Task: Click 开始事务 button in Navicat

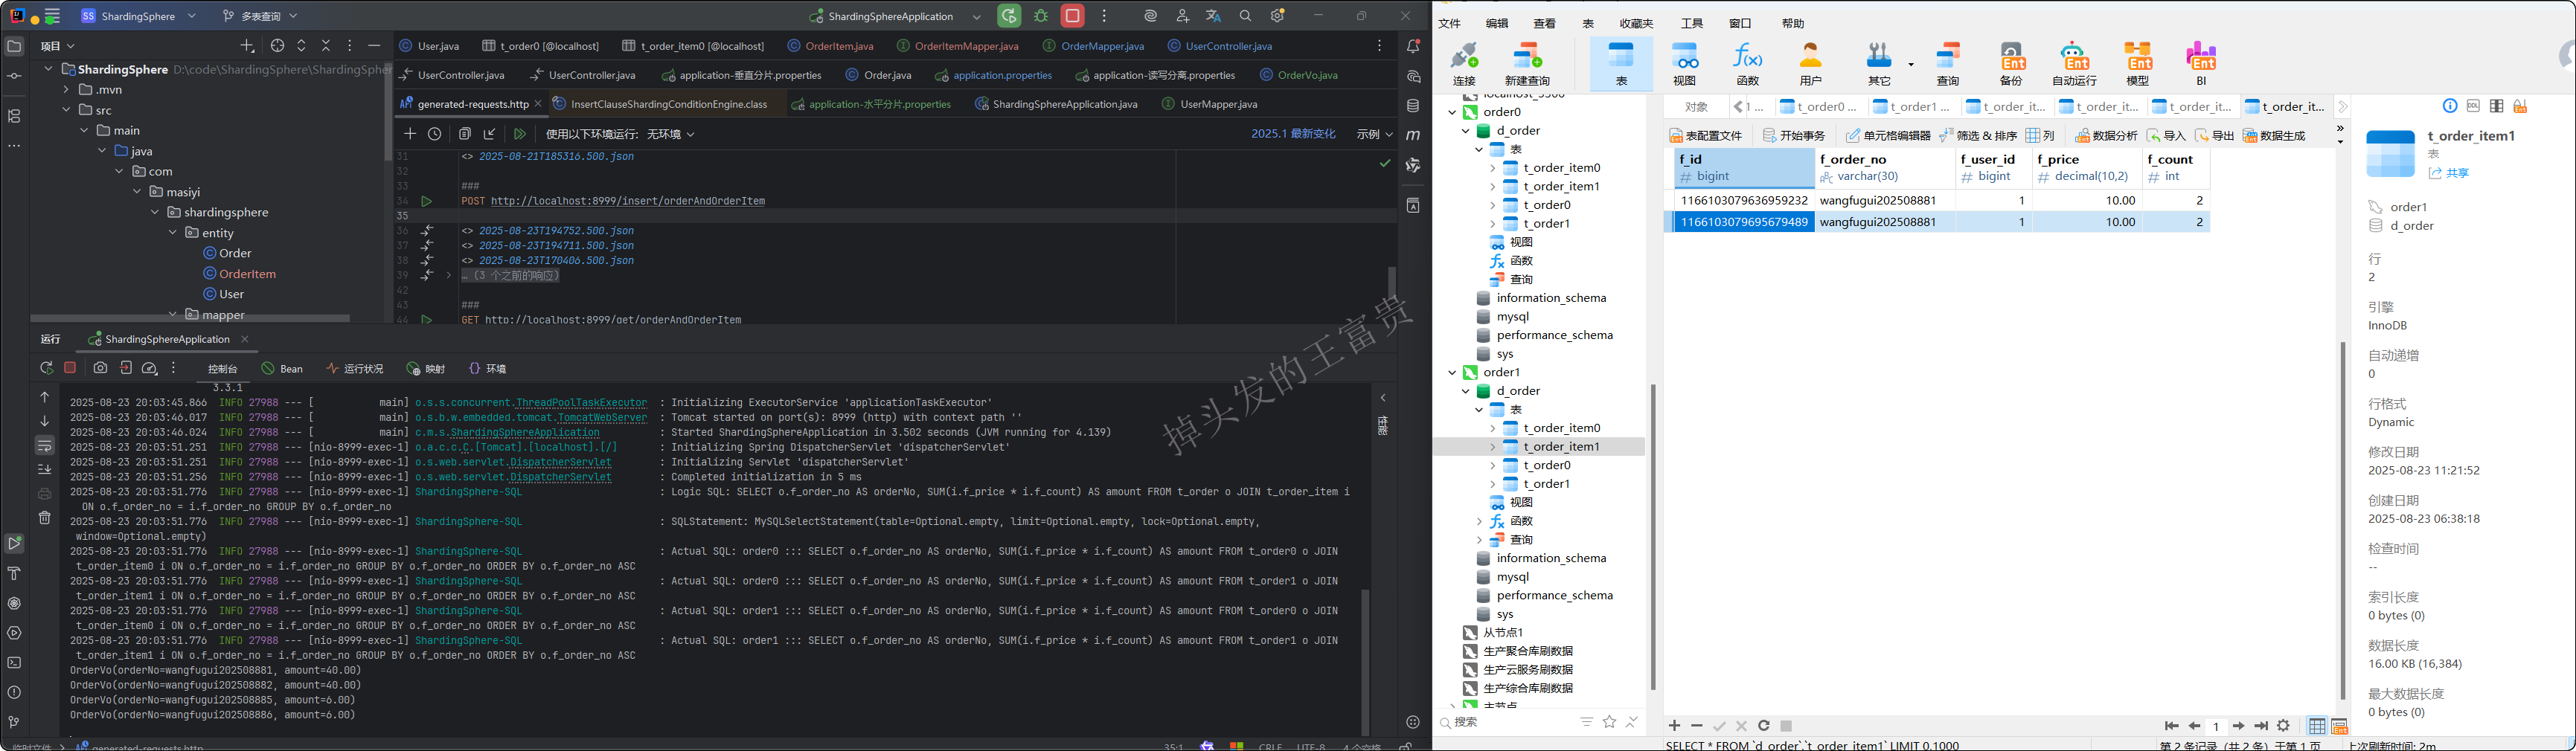Action: 1794,135
